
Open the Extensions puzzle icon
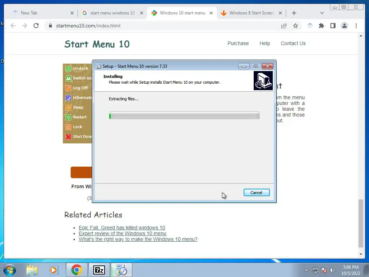click(321, 26)
